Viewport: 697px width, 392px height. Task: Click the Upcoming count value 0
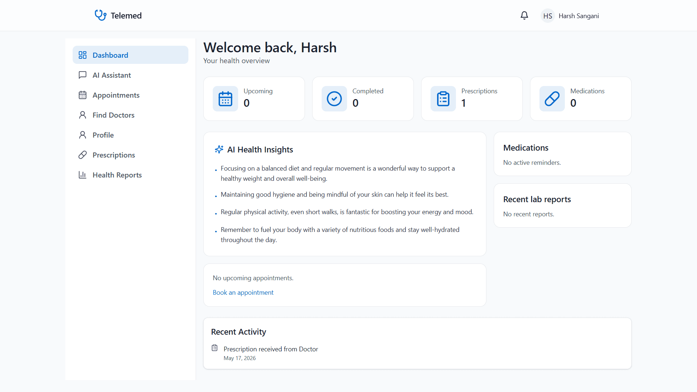coord(246,103)
